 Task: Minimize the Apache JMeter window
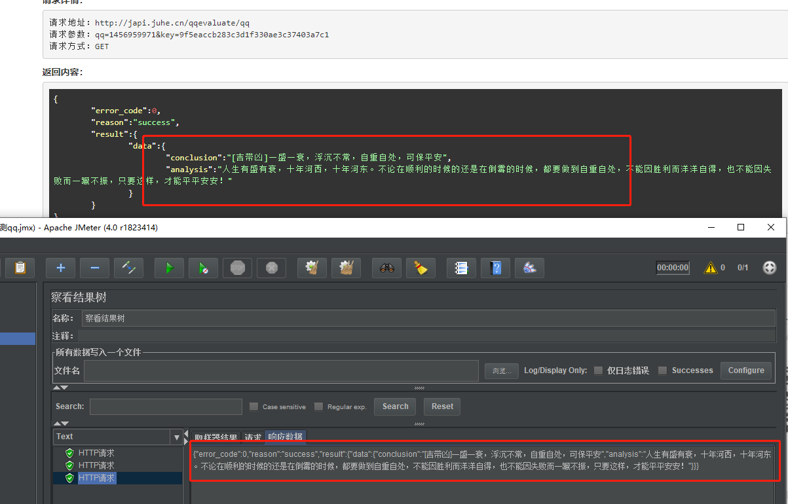click(711, 227)
